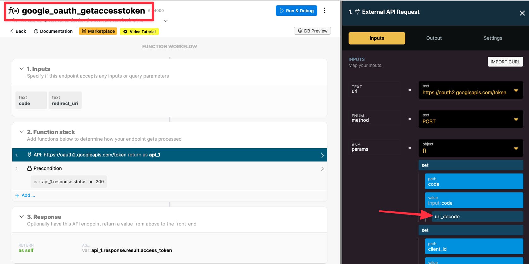Edit the path code field
The image size is (529, 264).
point(474,181)
